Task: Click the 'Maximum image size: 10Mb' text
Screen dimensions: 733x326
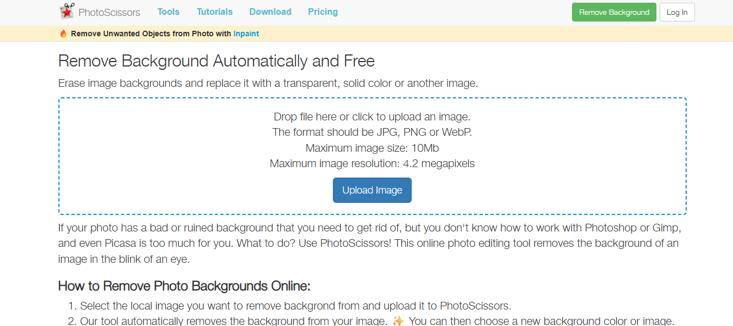Action: [372, 148]
